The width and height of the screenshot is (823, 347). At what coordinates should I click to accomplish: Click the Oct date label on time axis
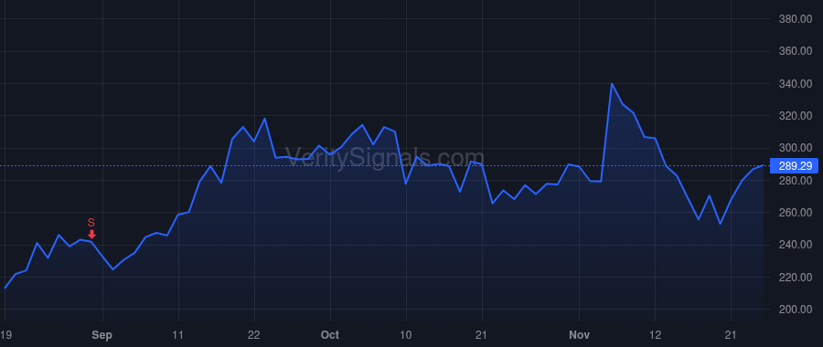(330, 335)
